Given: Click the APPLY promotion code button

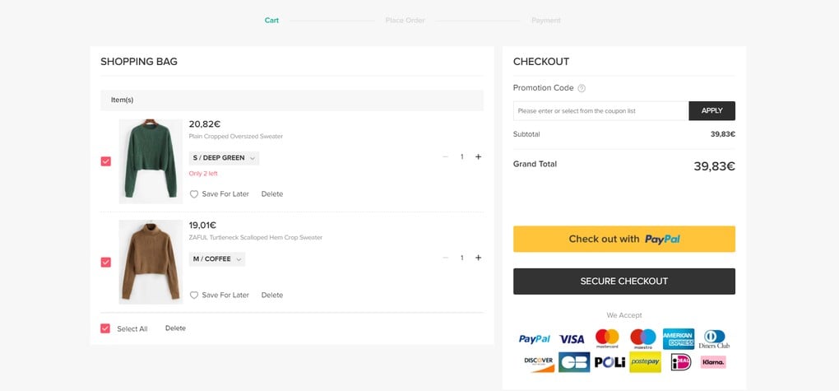Looking at the screenshot, I should pos(712,110).
